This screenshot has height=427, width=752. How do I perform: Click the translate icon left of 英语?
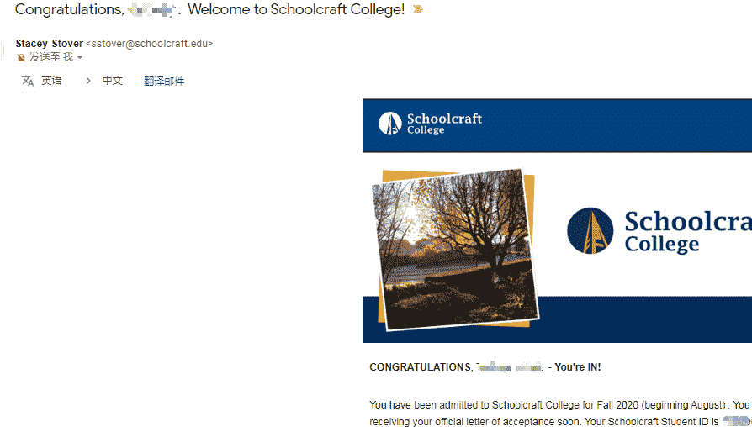click(27, 81)
